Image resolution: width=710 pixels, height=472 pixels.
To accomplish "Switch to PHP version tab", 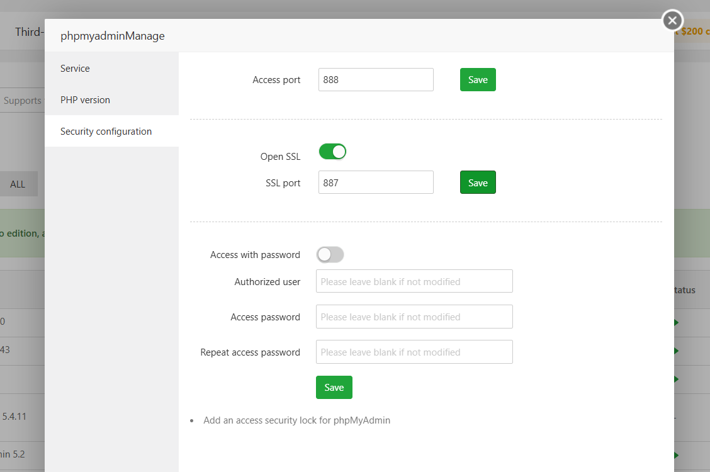I will pos(85,99).
